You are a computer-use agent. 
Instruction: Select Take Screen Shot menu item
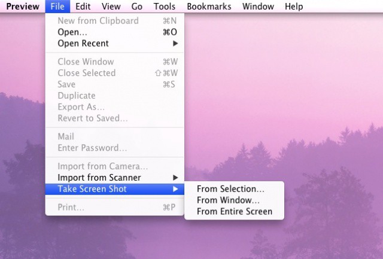[x=92, y=189]
